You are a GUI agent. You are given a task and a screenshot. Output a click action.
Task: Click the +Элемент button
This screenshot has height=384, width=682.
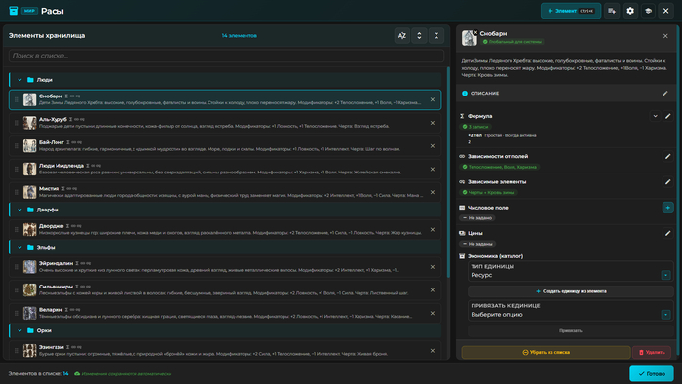(571, 11)
